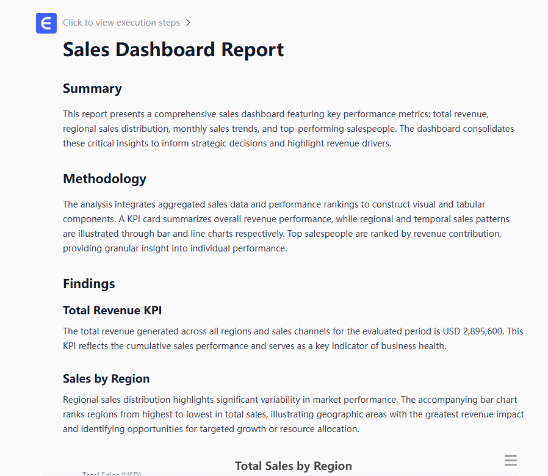Click the blue E assistant logo icon
The width and height of the screenshot is (548, 476).
(x=46, y=23)
